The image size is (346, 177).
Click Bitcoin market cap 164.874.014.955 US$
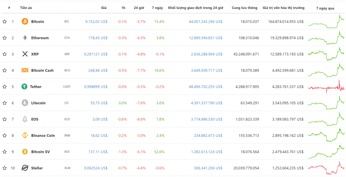[x=286, y=22]
